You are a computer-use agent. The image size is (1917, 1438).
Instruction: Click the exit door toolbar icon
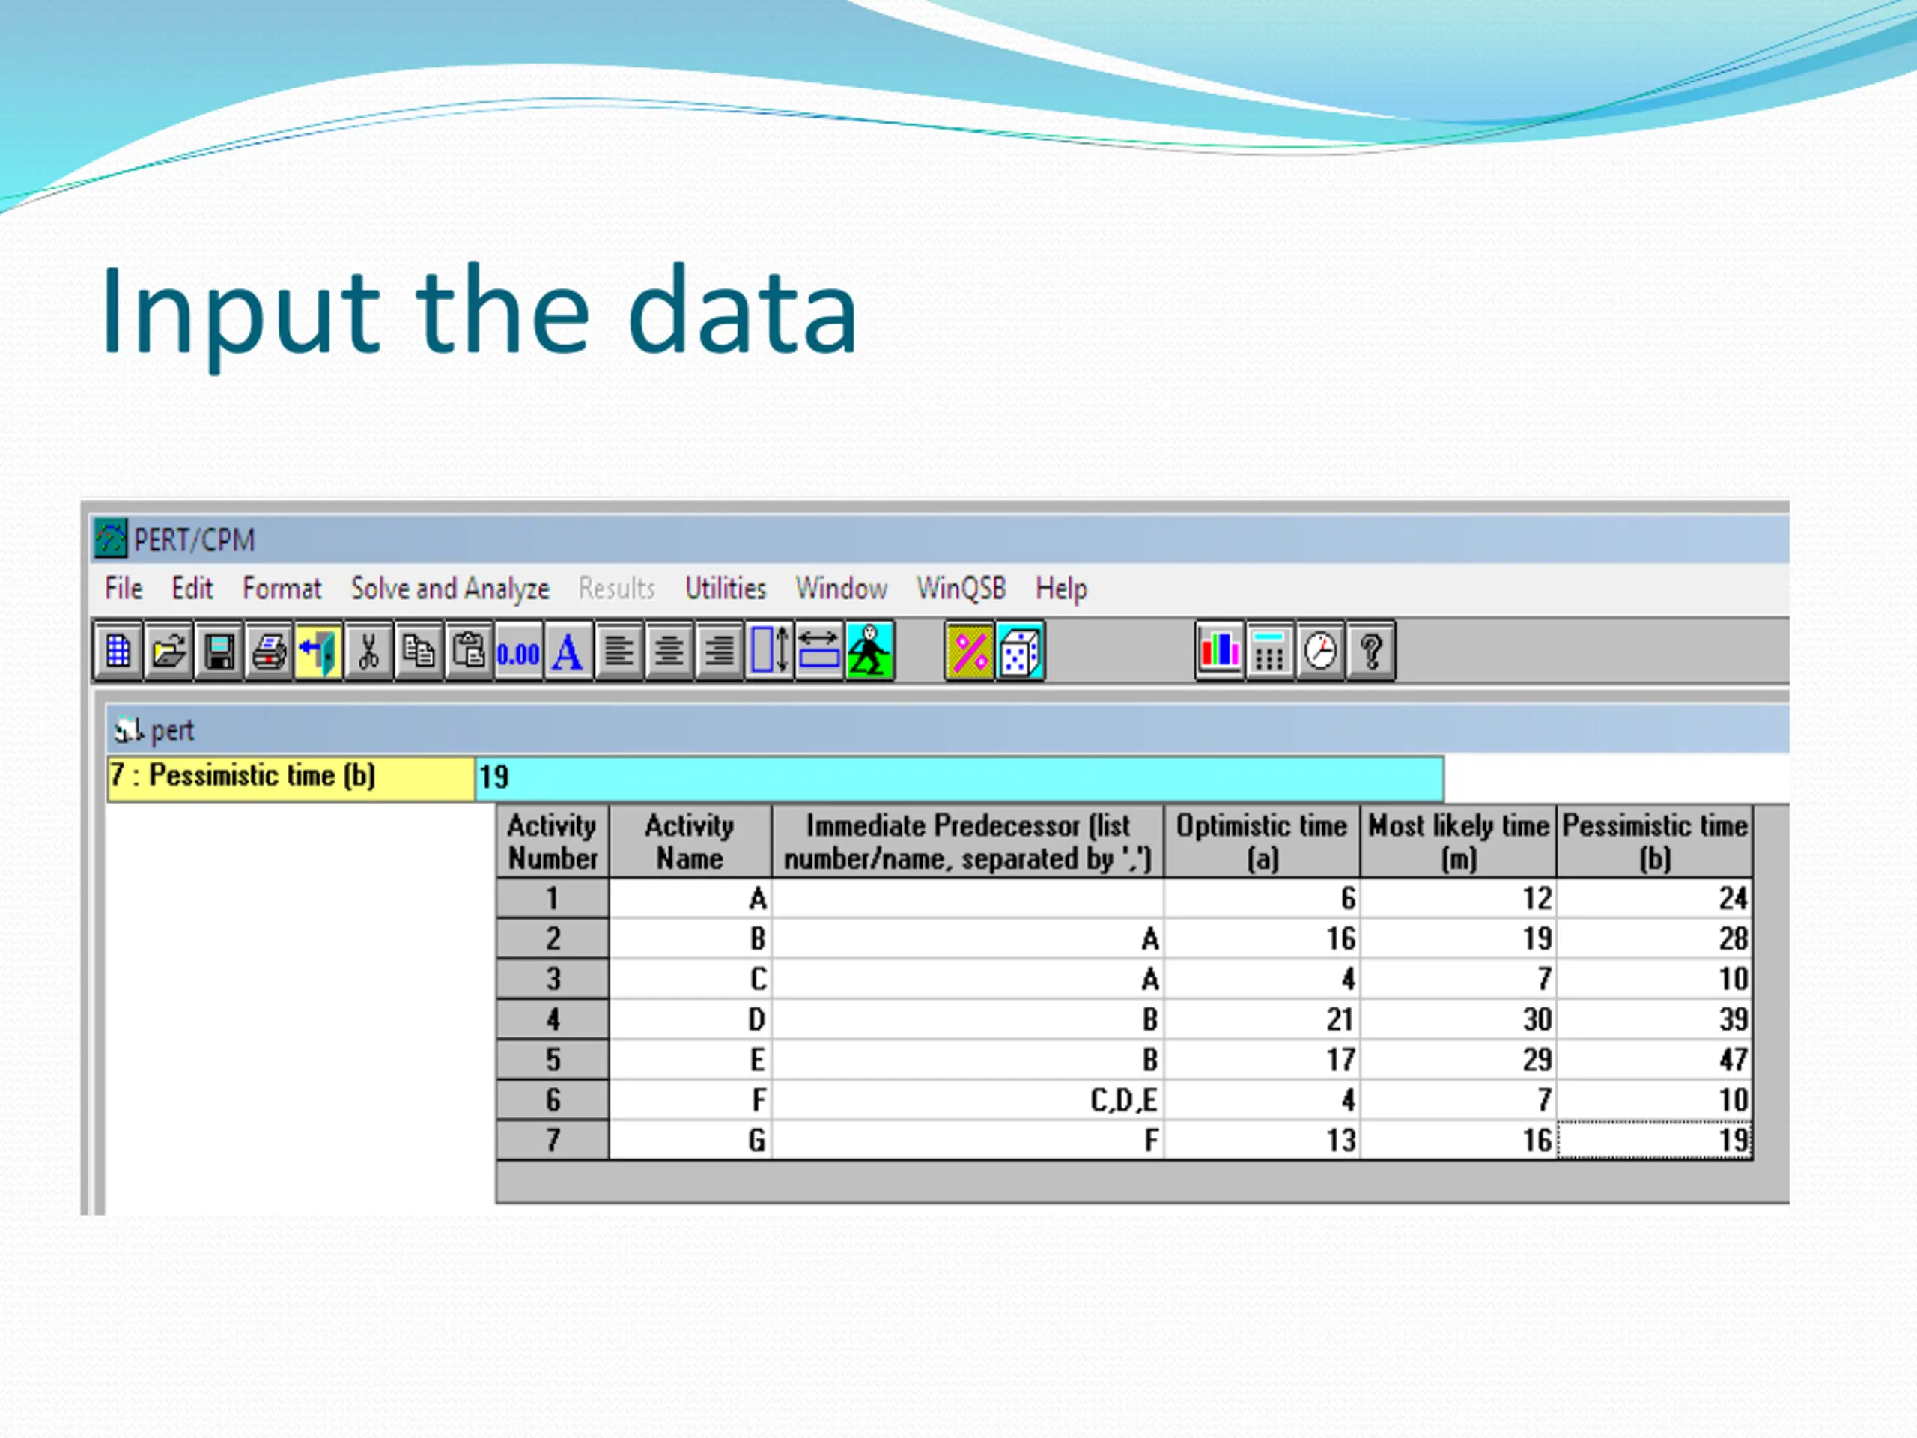click(x=319, y=651)
